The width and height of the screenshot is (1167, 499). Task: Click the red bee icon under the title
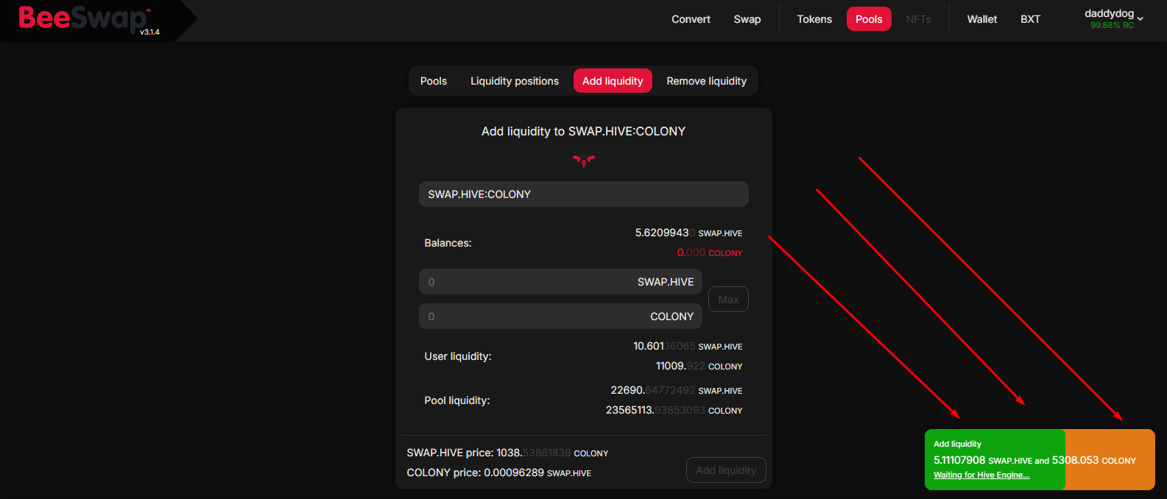584,160
